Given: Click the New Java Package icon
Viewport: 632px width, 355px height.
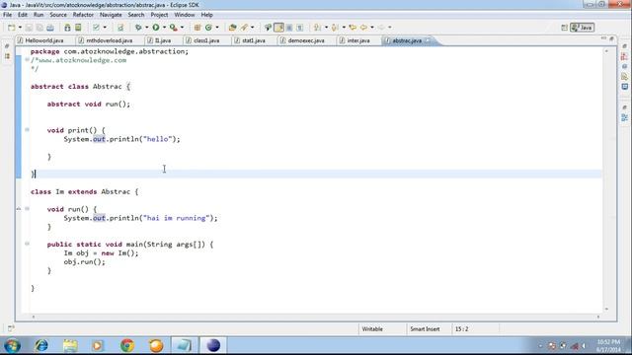Looking at the screenshot, I should click(x=197, y=28).
